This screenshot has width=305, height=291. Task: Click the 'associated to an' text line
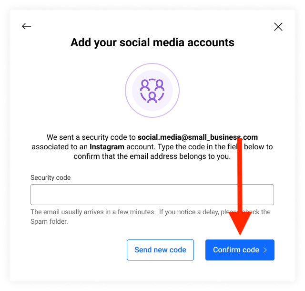coord(59,147)
